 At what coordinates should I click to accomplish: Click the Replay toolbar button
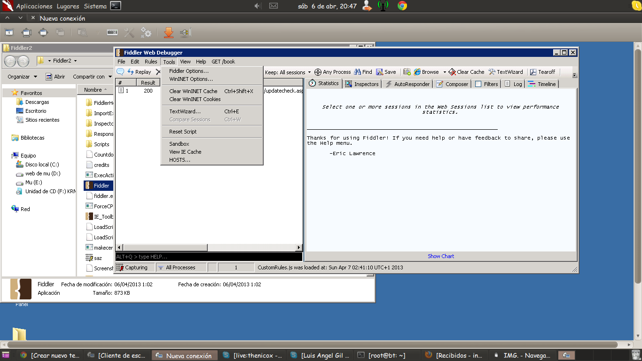coord(139,72)
